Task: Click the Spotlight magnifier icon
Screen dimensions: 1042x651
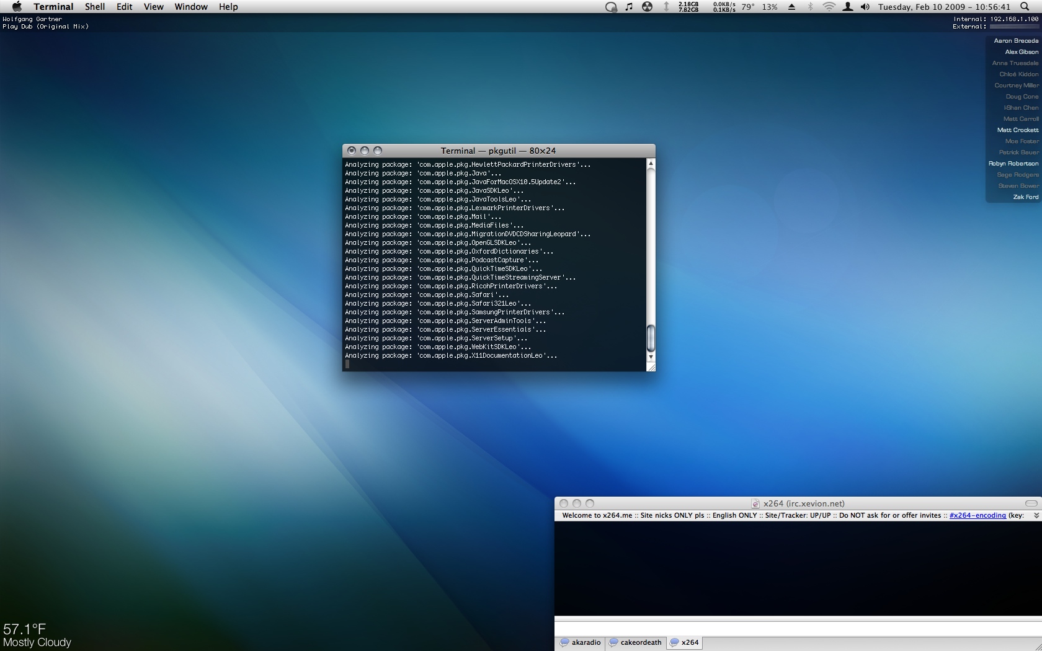Action: coord(1025,7)
